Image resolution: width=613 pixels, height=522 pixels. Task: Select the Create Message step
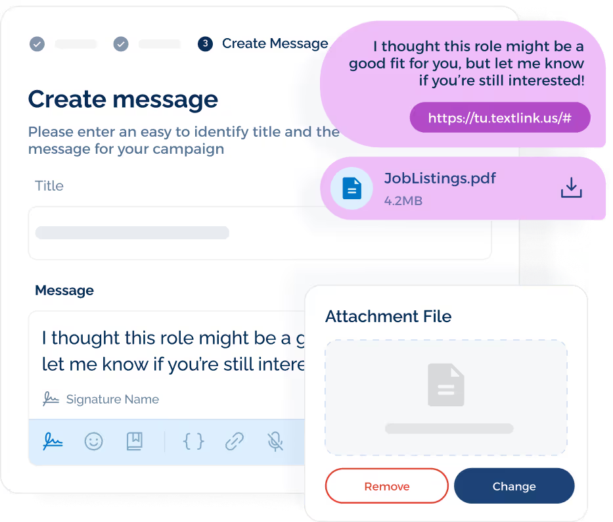[x=275, y=43]
